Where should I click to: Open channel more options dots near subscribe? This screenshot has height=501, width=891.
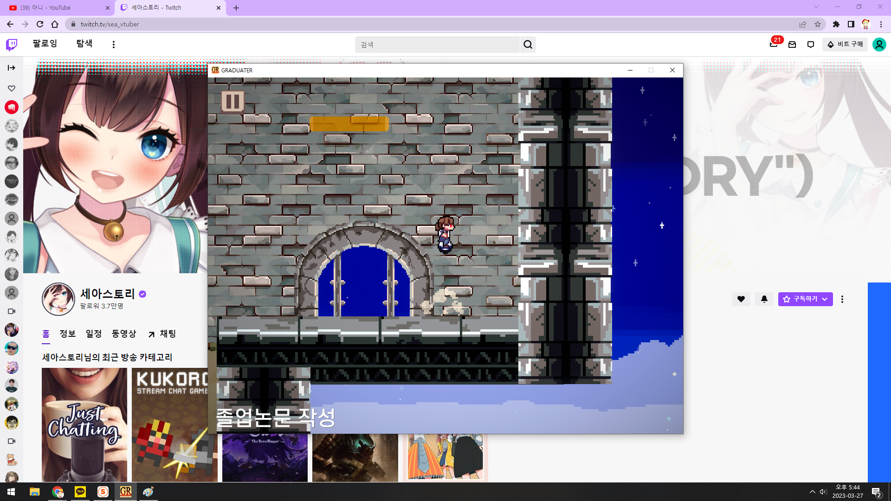842,299
